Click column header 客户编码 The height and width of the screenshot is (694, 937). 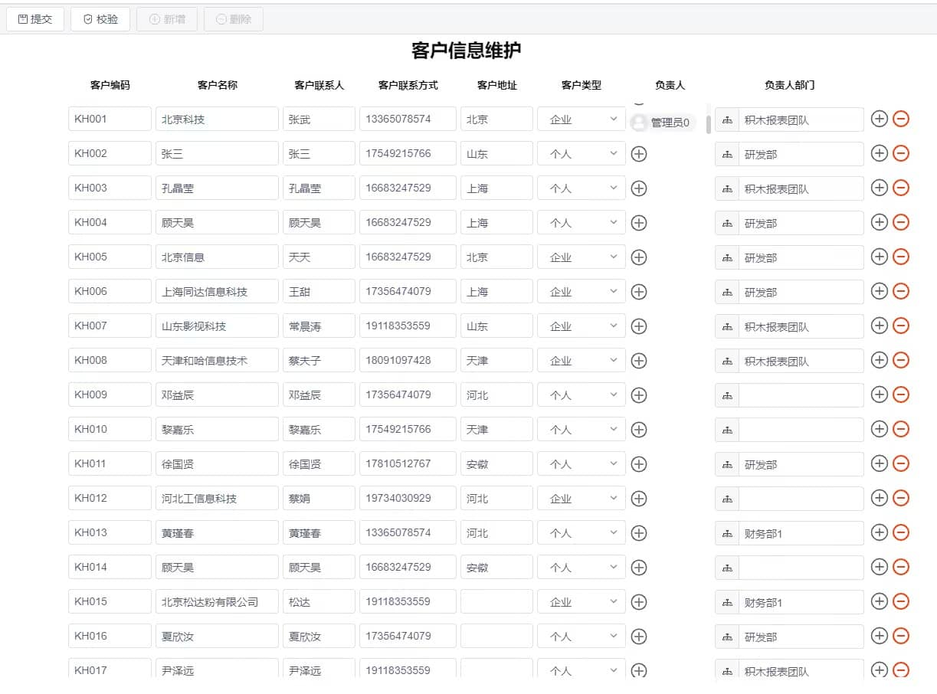coord(110,85)
